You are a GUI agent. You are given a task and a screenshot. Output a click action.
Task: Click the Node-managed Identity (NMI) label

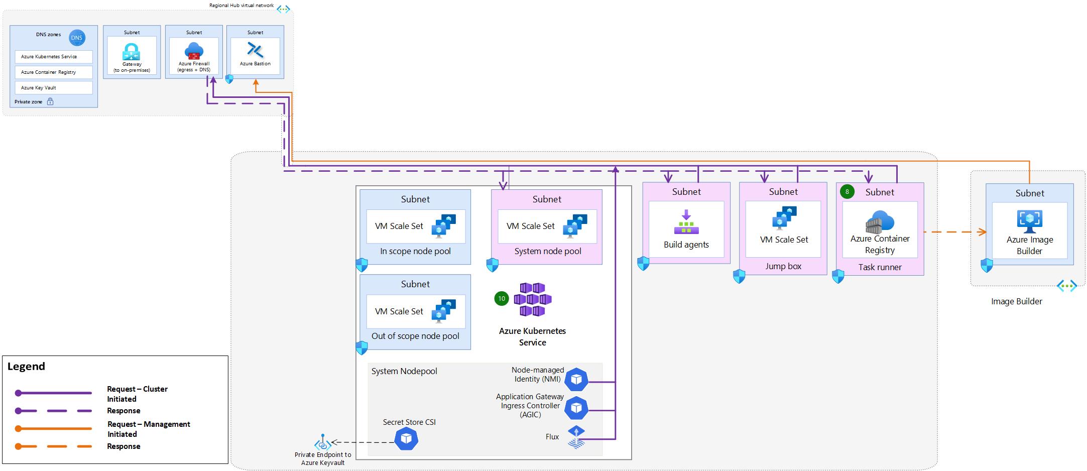coord(537,375)
